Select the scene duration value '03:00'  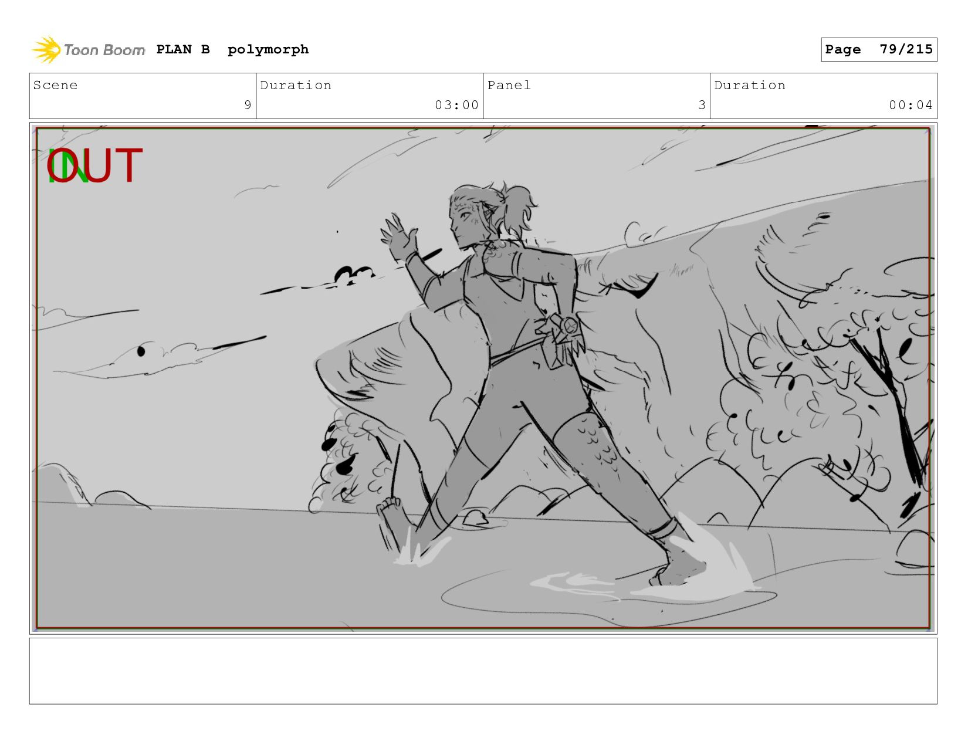(456, 105)
